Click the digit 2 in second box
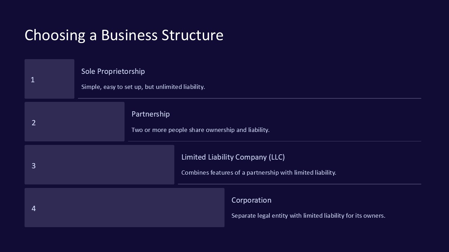Viewport: 449px width, 252px height. pyautogui.click(x=34, y=123)
